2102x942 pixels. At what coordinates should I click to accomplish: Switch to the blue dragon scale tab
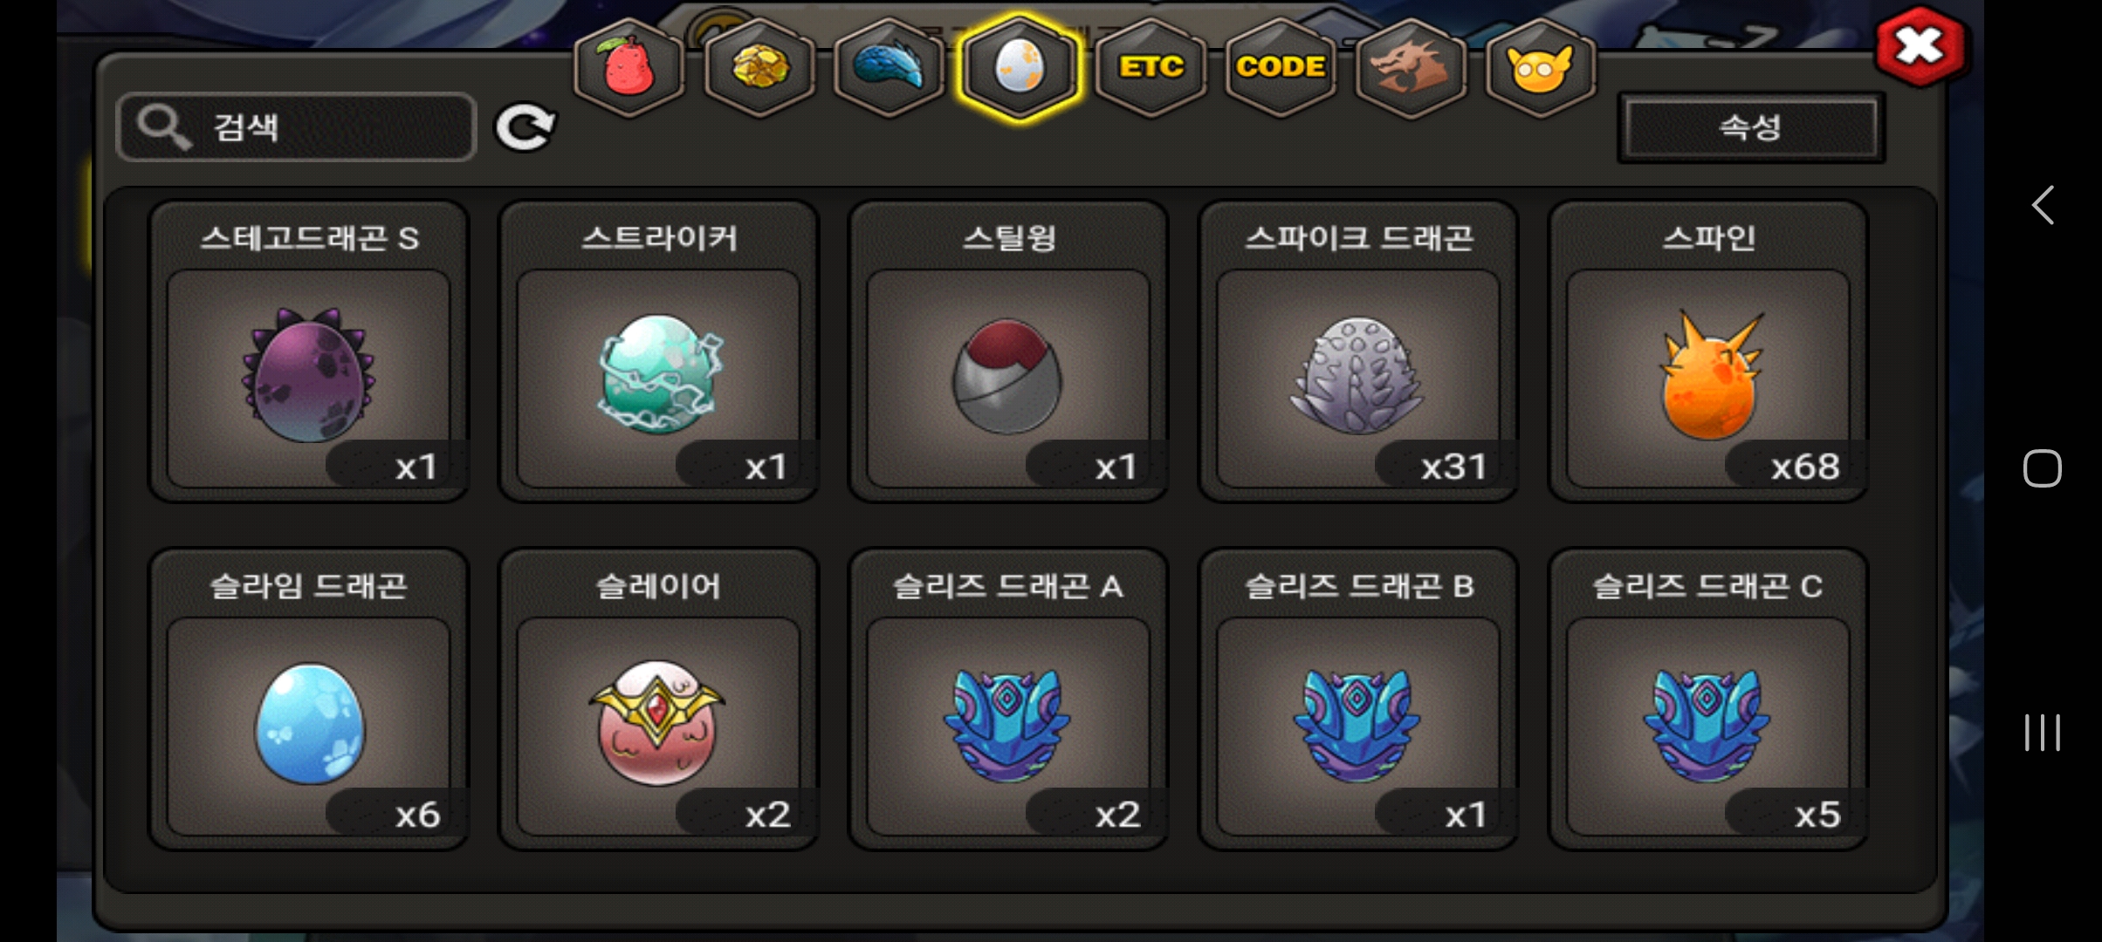[889, 67]
